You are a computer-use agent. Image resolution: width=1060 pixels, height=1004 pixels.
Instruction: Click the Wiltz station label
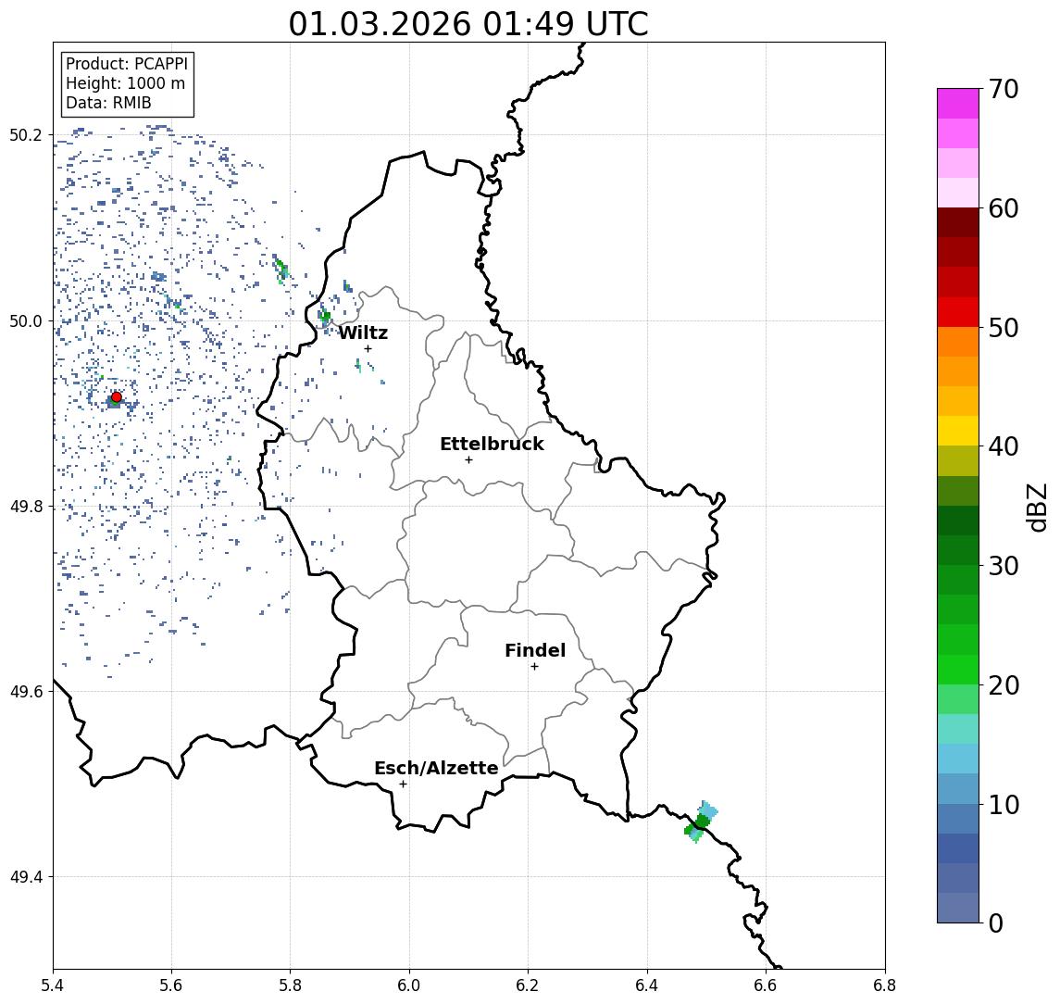[363, 333]
